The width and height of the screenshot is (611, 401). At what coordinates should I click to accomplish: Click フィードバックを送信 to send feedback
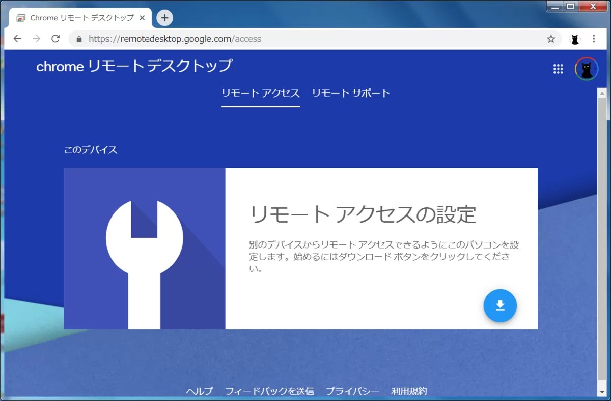270,391
